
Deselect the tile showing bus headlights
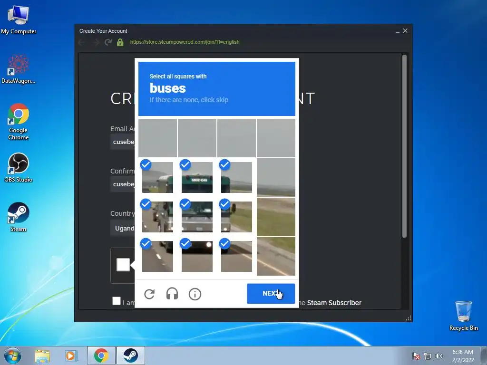[197, 256]
